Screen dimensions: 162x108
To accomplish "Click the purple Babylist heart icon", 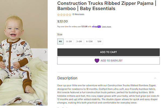I will pyautogui.click(x=97, y=60).
